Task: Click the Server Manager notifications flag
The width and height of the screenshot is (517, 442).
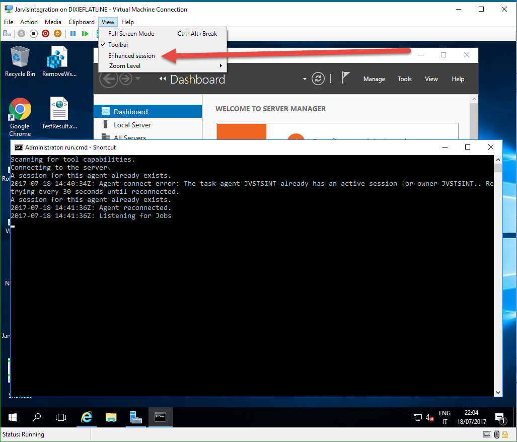Action: point(345,78)
